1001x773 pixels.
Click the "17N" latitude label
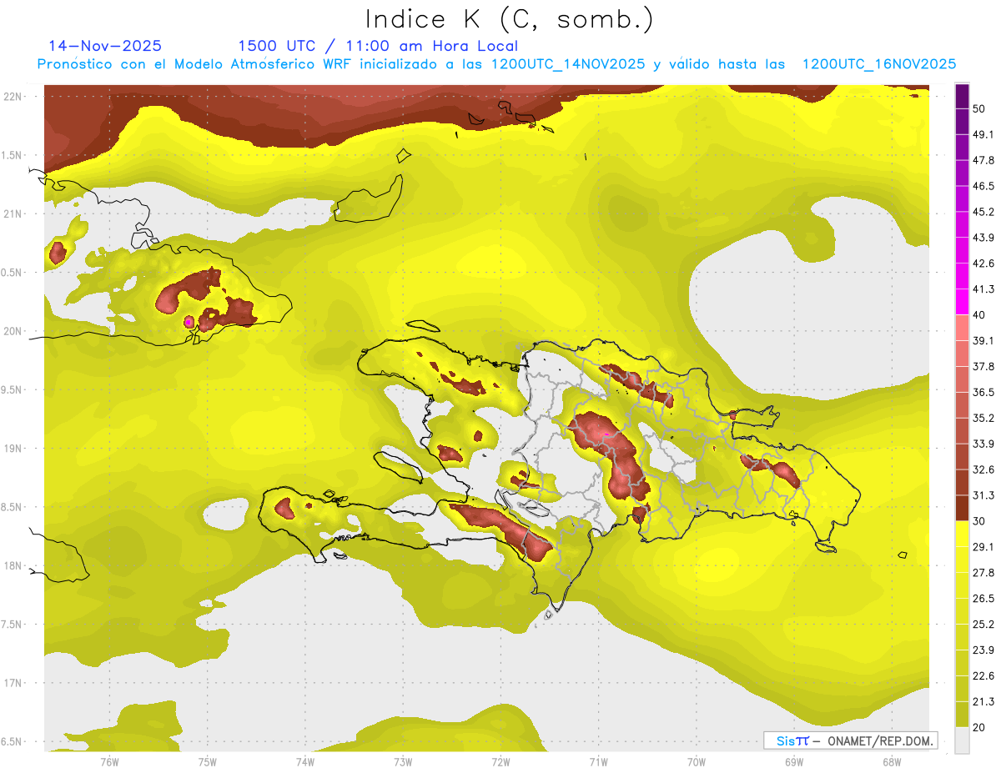[x=13, y=683]
